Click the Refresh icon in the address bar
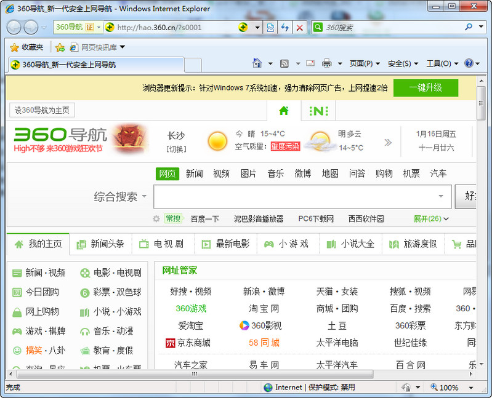The image size is (492, 398). tap(284, 28)
